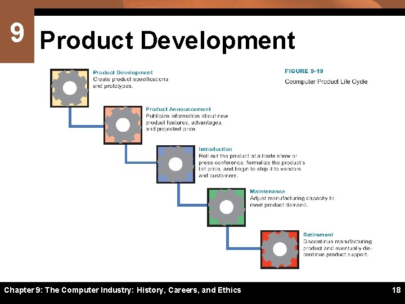Click the teal 'Product Development' stage heading

[123, 73]
